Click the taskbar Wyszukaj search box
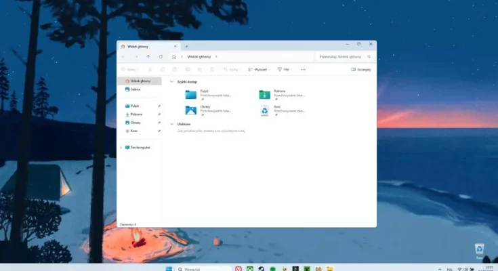Image resolution: width=498 pixels, height=271 pixels. point(203,269)
